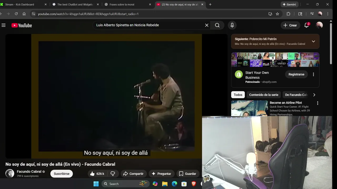
Task: Open browser extensions puzzle icon
Action: pos(288,14)
